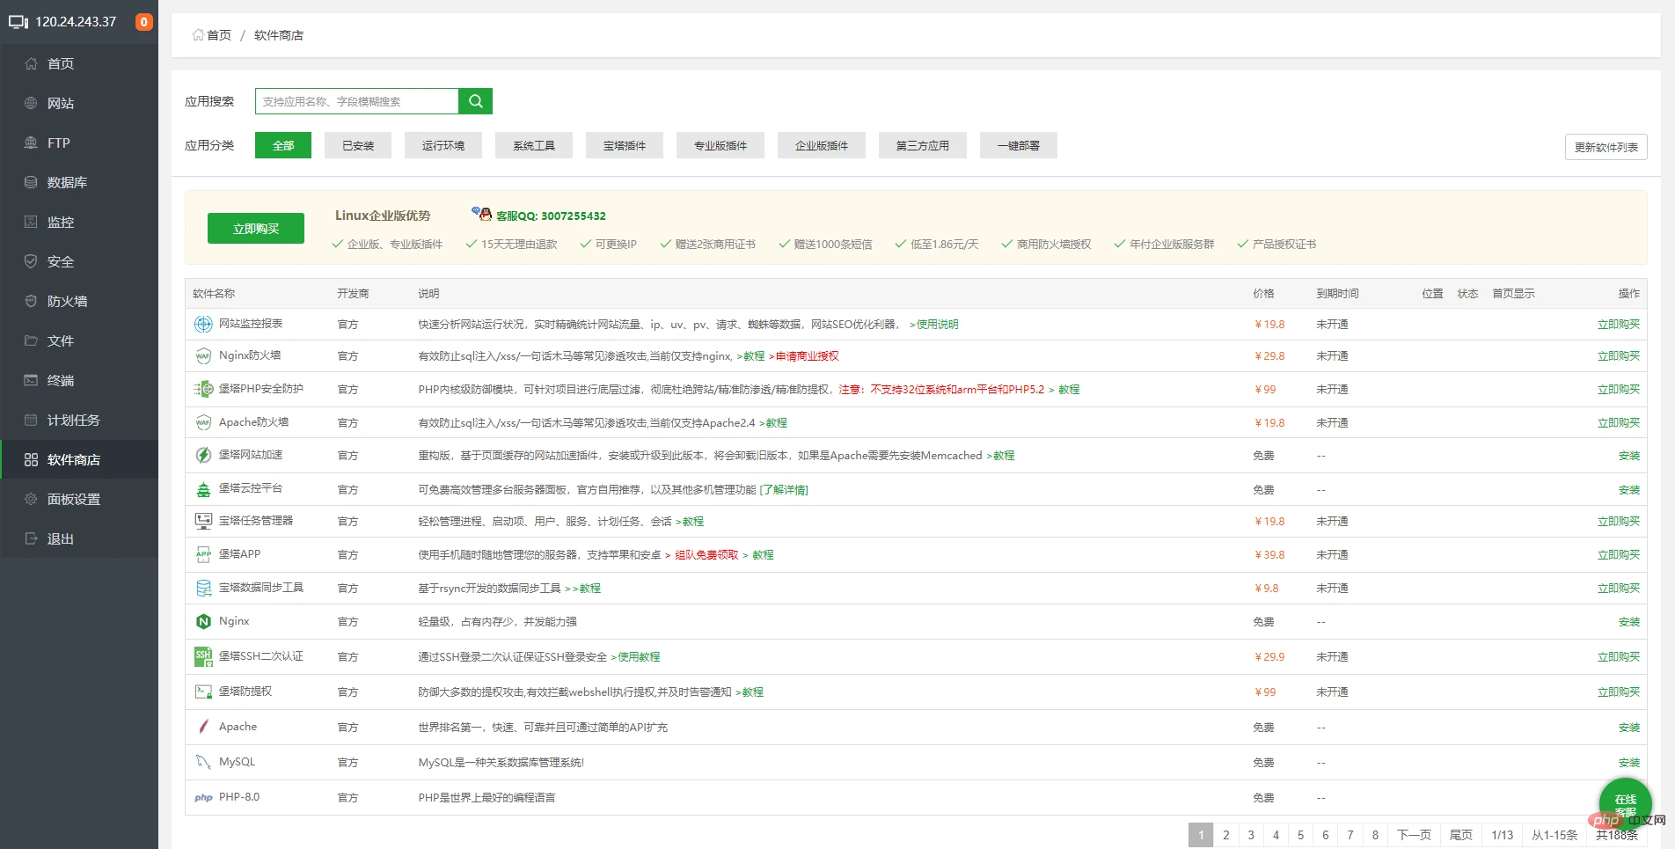The width and height of the screenshot is (1675, 849).
Task: Click 客服QQ: 3007255432 text
Action: tap(551, 216)
